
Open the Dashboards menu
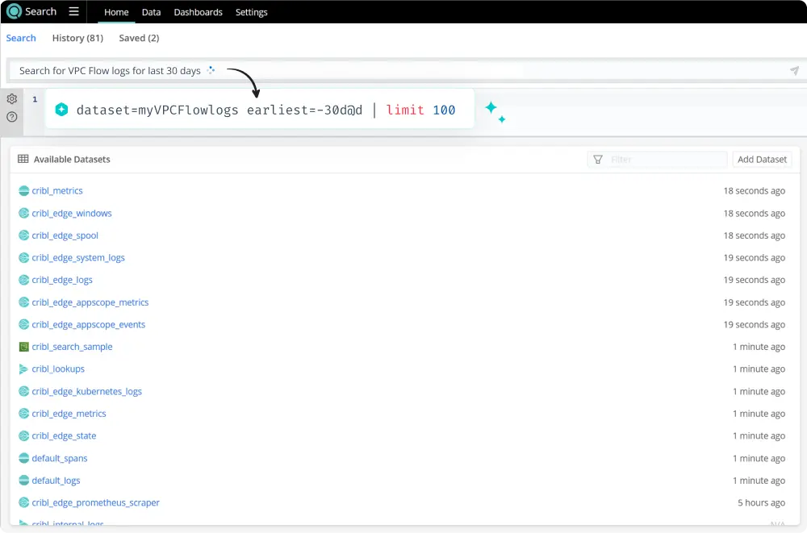[199, 12]
